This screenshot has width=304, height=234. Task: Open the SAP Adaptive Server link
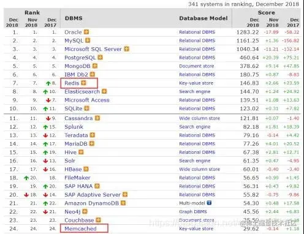tap(93, 195)
